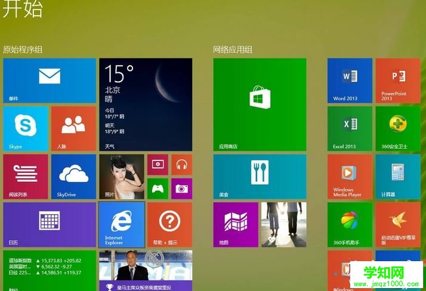The width and height of the screenshot is (426, 291).
Task: Open the Finance (财经) stock tile
Action: coord(50,271)
